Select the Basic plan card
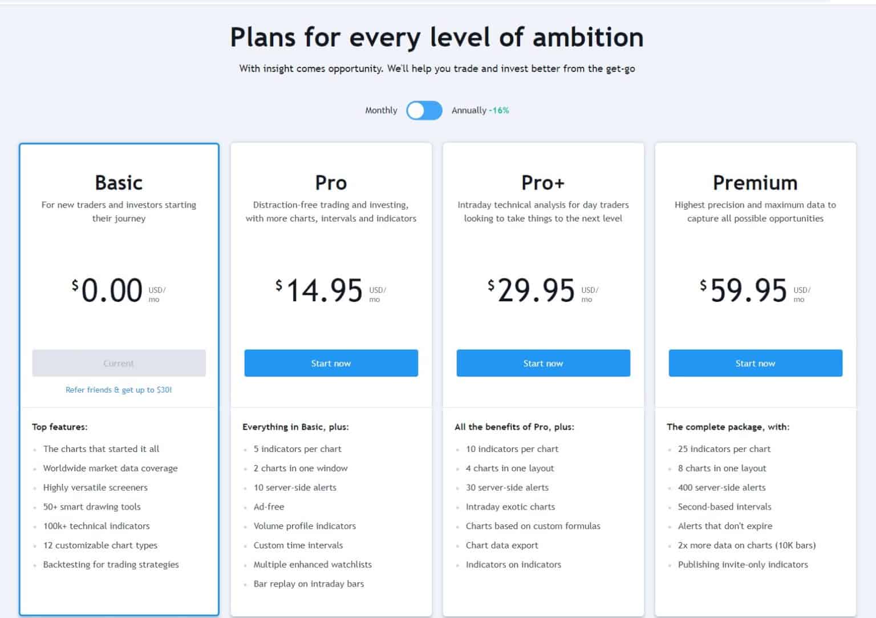Image resolution: width=876 pixels, height=618 pixels. point(119,183)
